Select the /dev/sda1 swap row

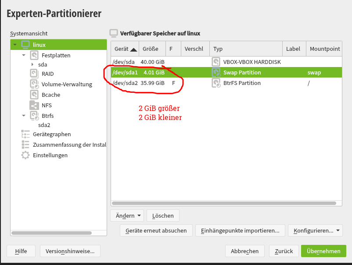click(226, 72)
